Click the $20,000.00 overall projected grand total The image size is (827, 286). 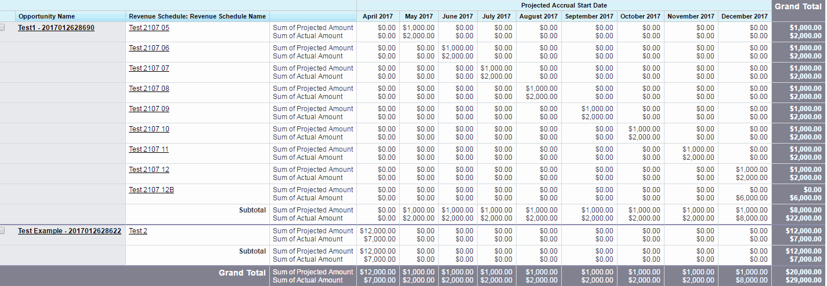click(x=803, y=272)
